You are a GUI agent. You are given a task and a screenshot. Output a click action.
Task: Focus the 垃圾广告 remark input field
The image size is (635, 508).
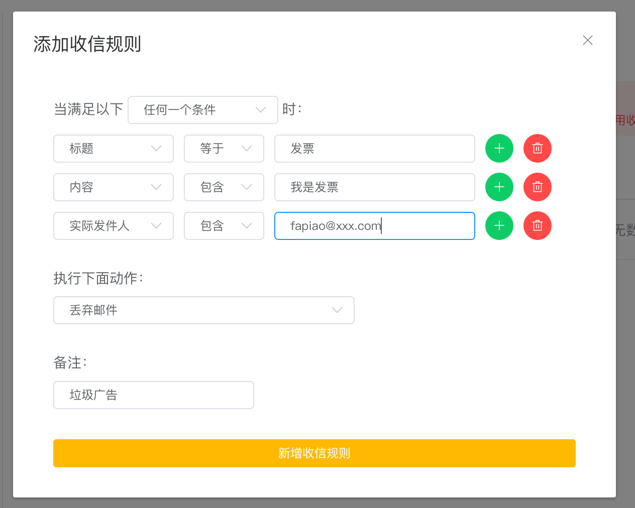154,395
